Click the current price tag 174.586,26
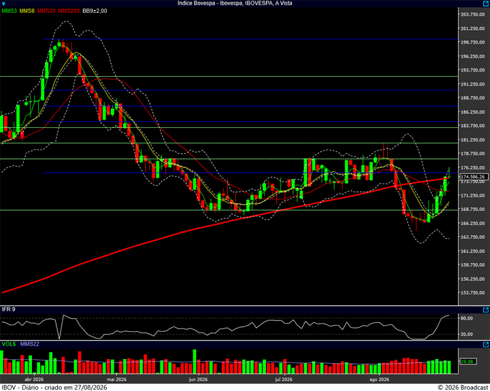Screen dimensions: 490x391 coord(474,177)
